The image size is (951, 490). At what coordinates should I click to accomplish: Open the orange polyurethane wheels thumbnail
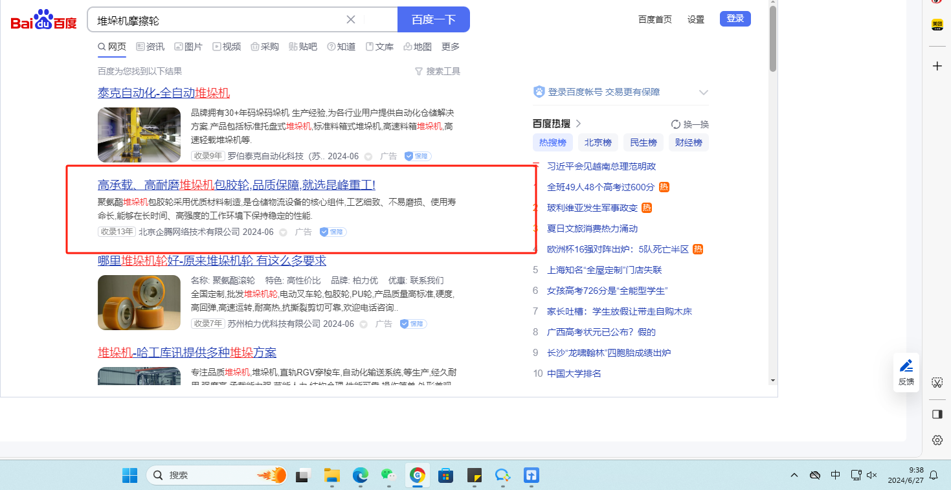click(139, 302)
